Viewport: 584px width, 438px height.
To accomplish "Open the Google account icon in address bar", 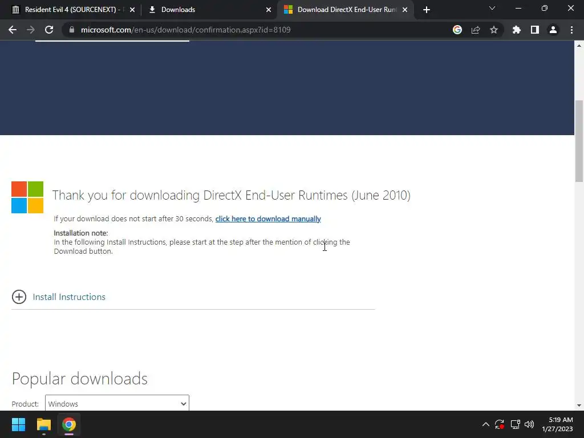I will pos(457,30).
